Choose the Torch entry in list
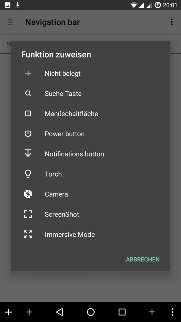This screenshot has height=322, width=181. click(x=90, y=174)
